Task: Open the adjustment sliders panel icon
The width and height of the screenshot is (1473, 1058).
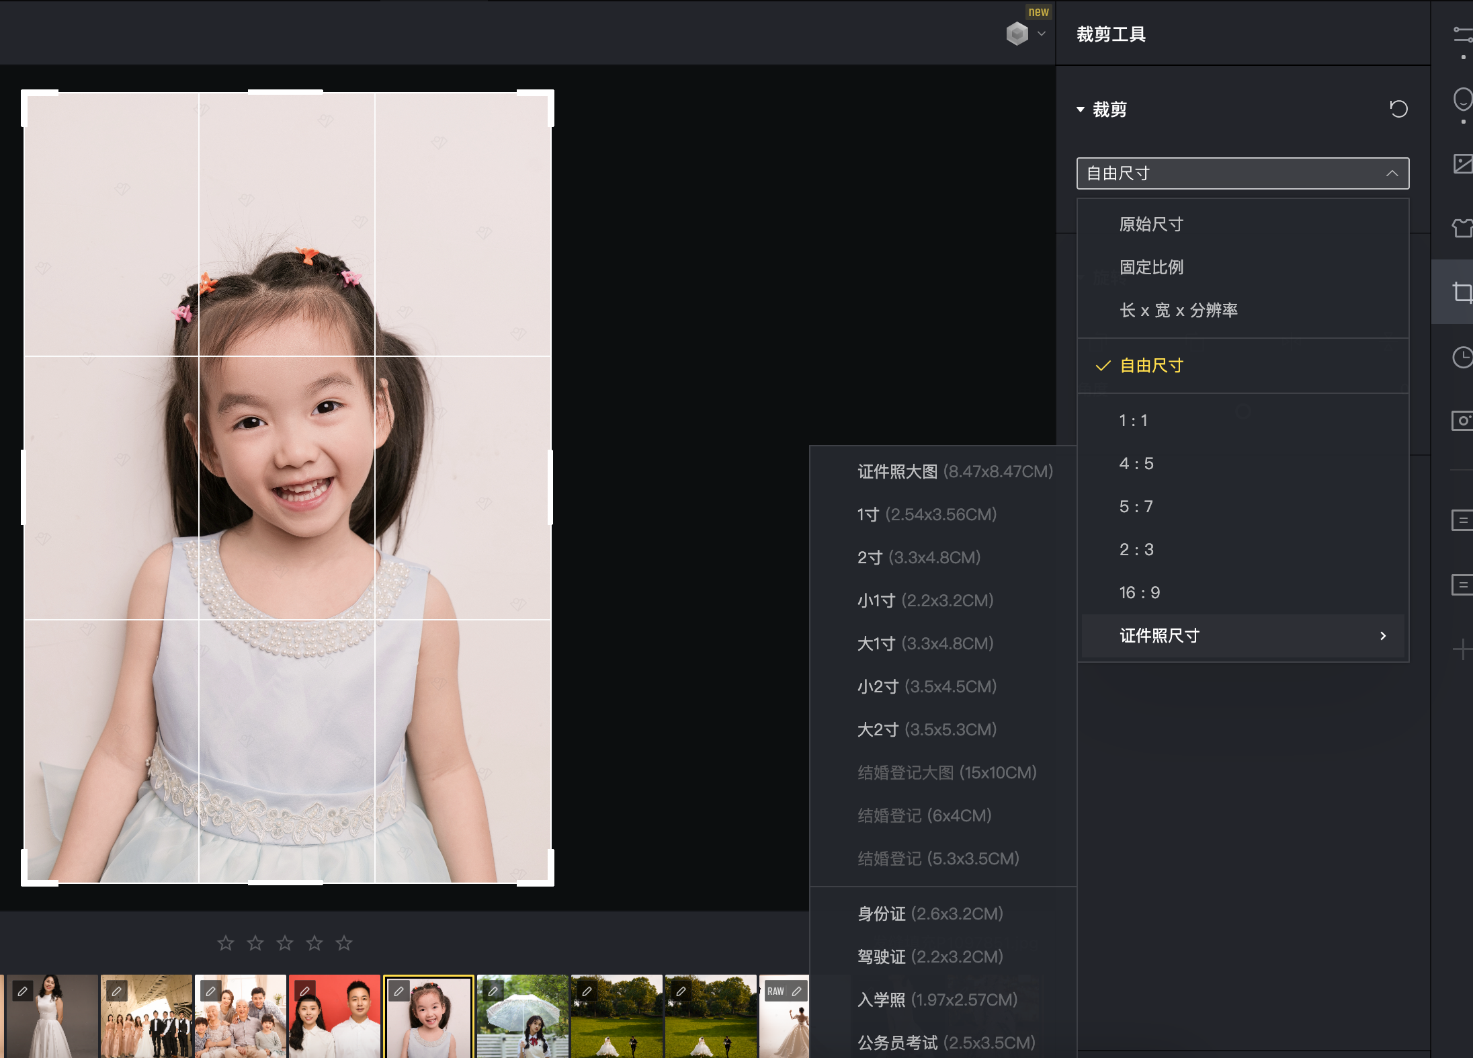Action: coord(1463,35)
